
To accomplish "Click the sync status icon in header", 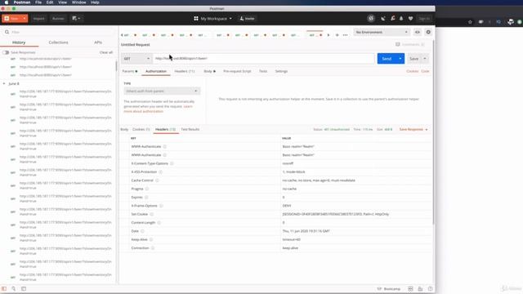I will (371, 19).
